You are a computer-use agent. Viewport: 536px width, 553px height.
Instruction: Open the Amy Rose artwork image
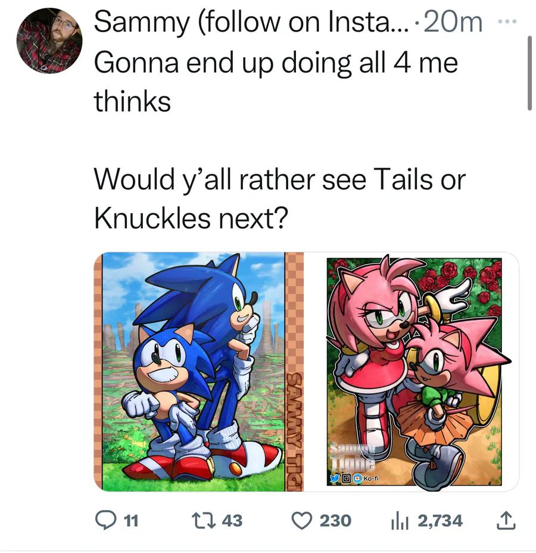[x=412, y=372]
